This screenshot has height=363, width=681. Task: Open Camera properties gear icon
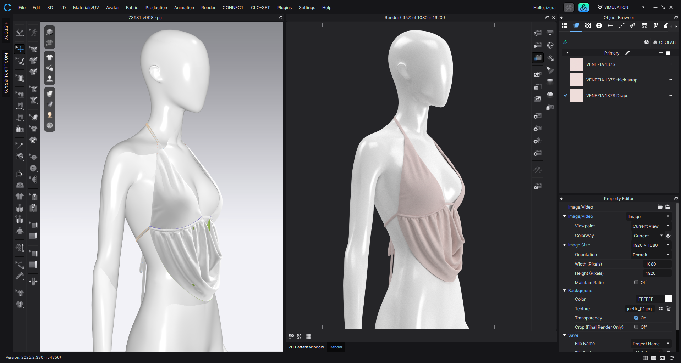click(538, 129)
